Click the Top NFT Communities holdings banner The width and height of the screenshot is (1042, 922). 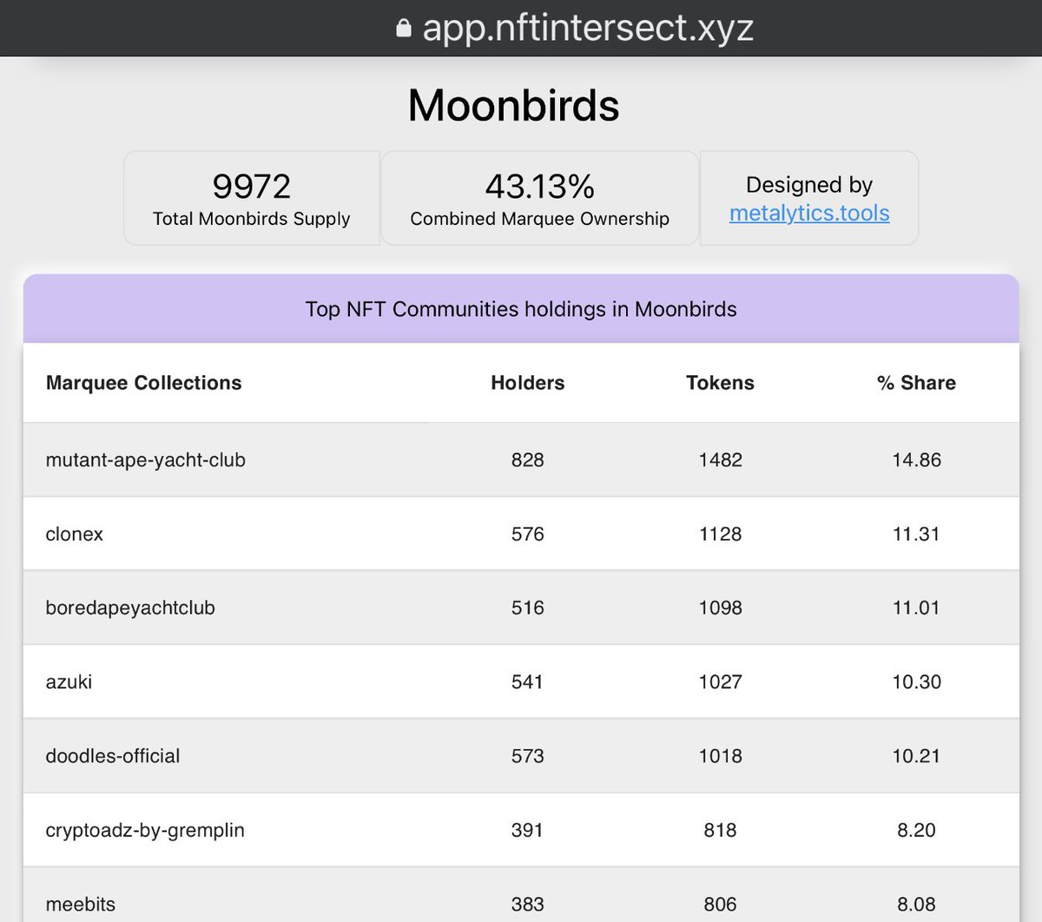(521, 309)
